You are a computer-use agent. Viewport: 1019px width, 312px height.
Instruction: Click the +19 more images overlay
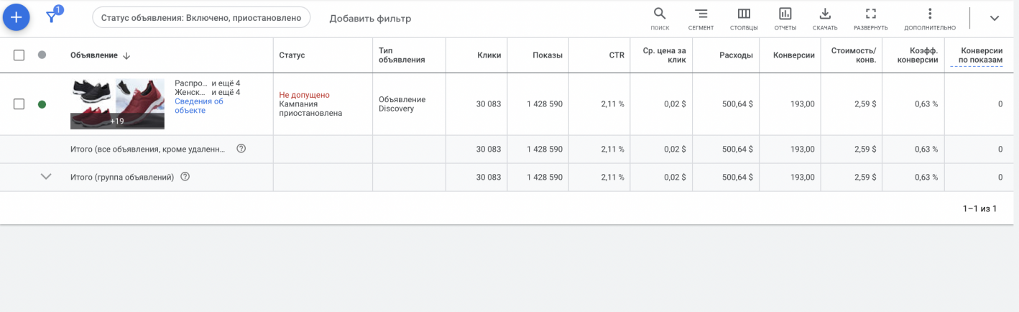(x=117, y=121)
